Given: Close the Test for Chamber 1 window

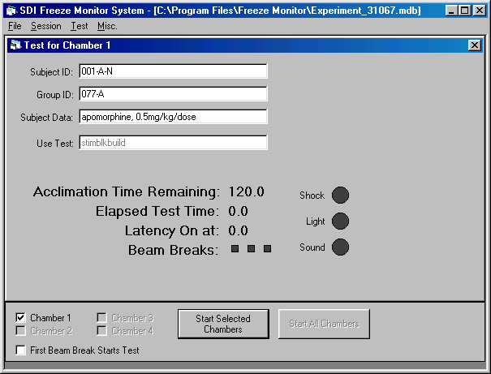Looking at the screenshot, I should (475, 45).
